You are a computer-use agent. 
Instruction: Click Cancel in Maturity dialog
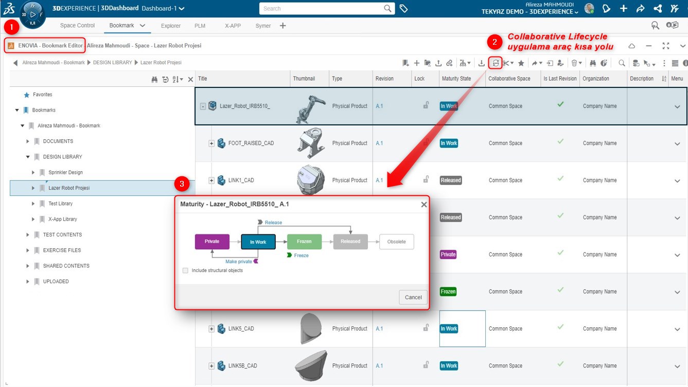(x=413, y=297)
